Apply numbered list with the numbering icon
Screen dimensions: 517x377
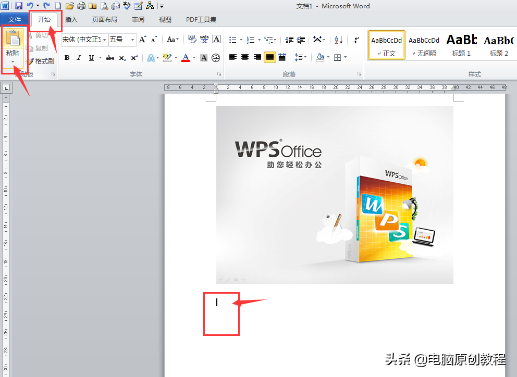pyautogui.click(x=251, y=40)
